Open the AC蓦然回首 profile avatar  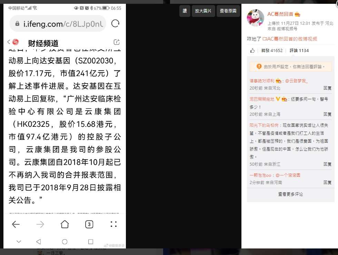point(256,18)
